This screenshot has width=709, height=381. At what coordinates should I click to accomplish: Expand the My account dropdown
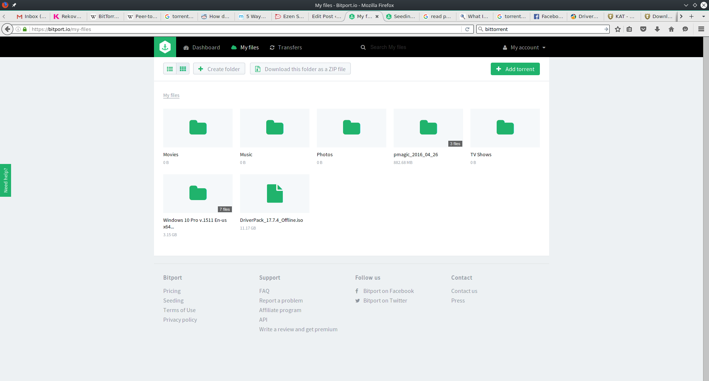click(524, 48)
